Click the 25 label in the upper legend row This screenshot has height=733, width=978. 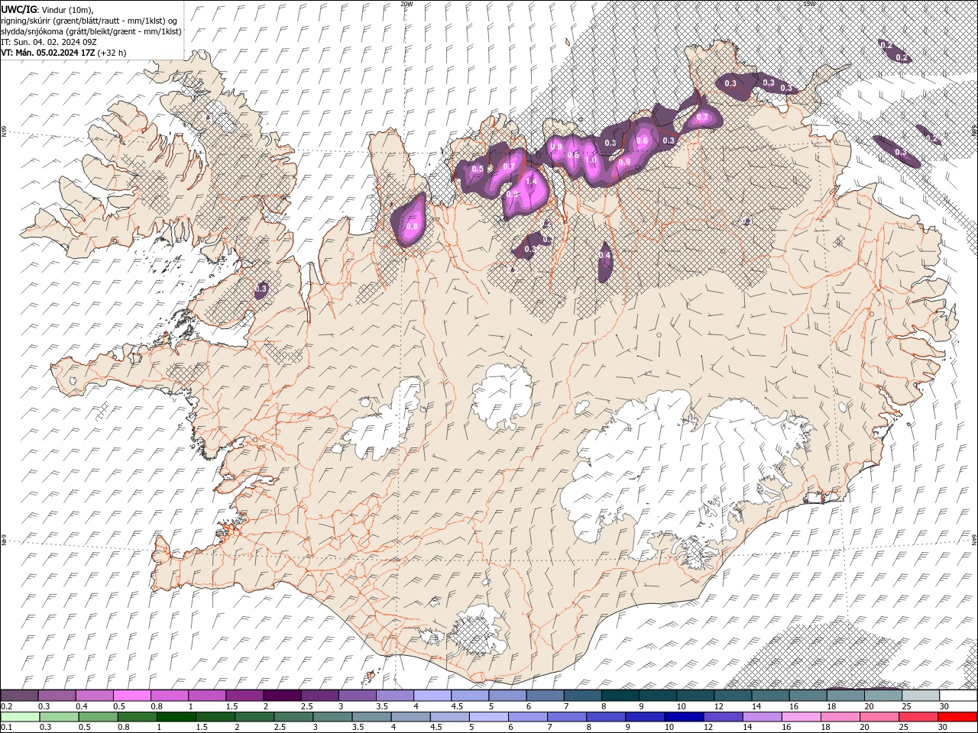pos(907,706)
